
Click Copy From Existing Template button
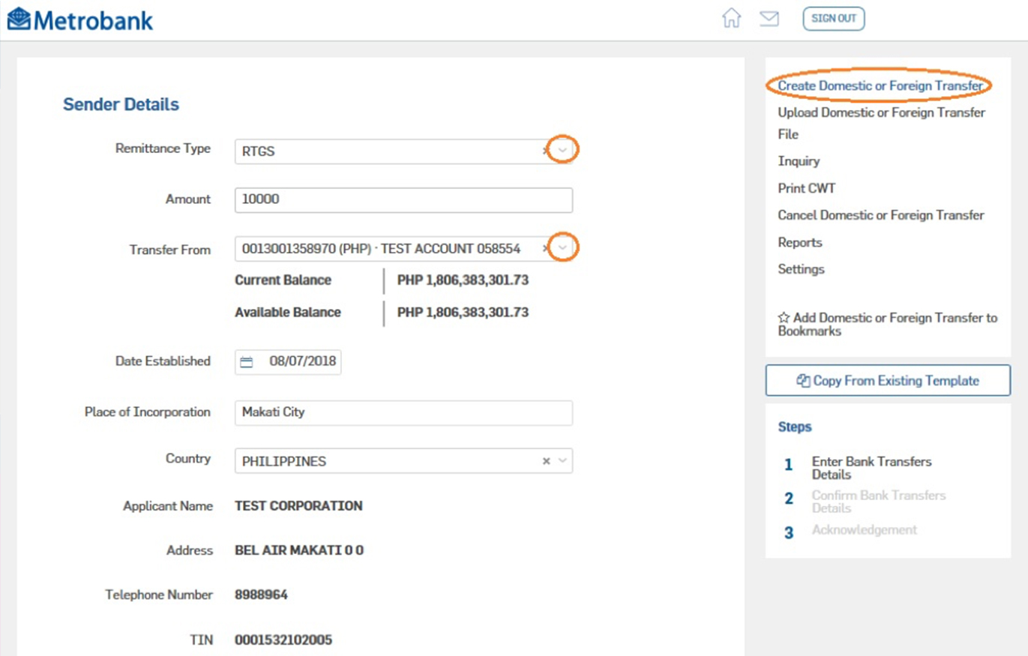click(888, 380)
